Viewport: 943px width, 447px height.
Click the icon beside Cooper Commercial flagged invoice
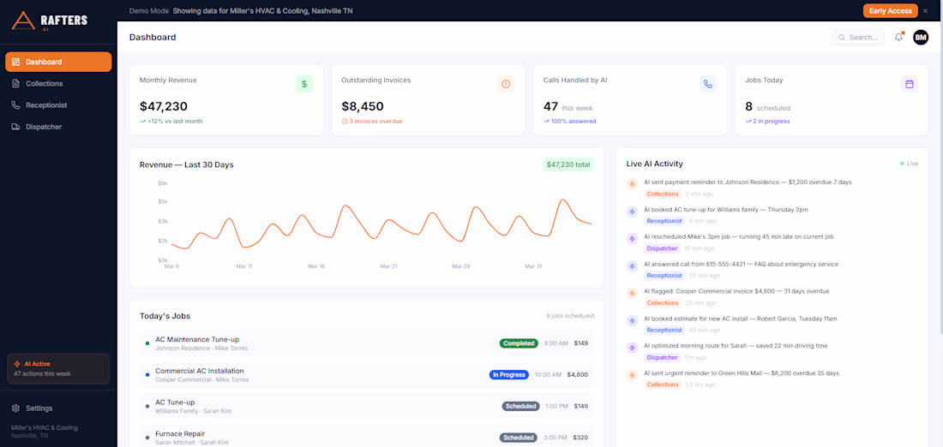632,293
